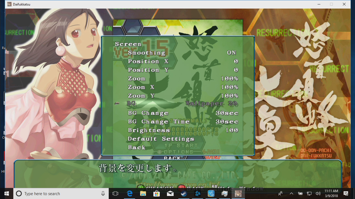Choose Back in the Screen menu

click(x=136, y=147)
